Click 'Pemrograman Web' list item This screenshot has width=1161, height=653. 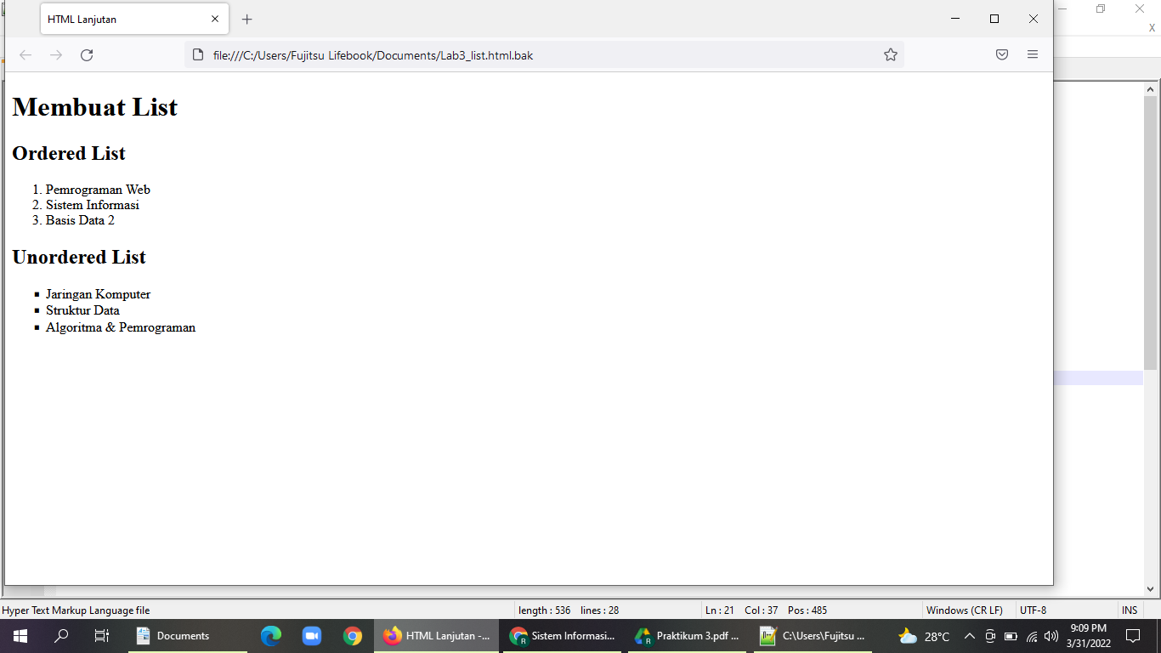click(x=98, y=190)
